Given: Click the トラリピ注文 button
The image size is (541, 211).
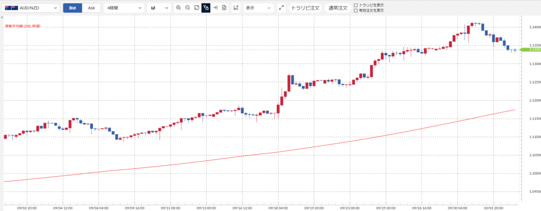Looking at the screenshot, I should [x=306, y=8].
